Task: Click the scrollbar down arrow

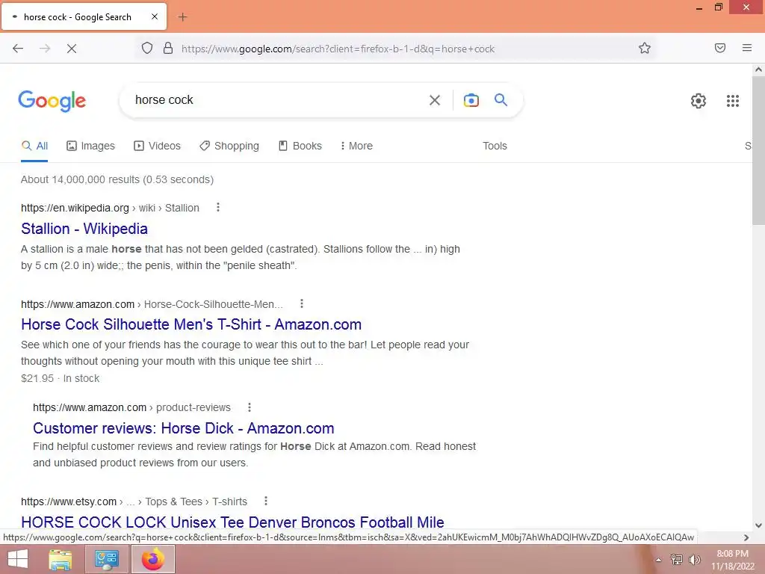Action: point(758,525)
